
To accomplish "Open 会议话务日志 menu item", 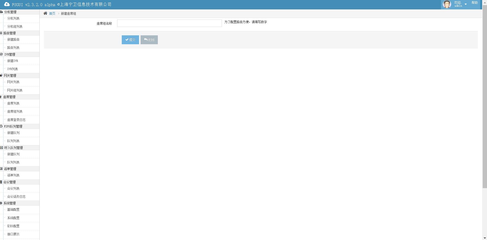I will [x=16, y=197].
